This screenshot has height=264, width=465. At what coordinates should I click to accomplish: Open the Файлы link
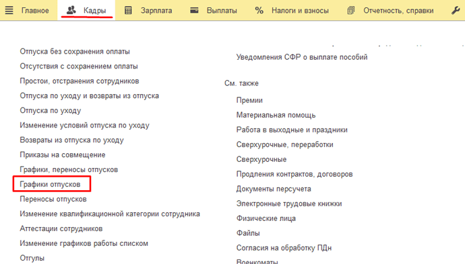click(248, 234)
